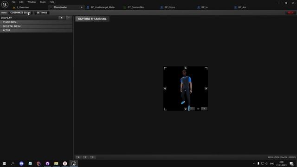Click the Display panel close button
Image resolution: width=297 pixels, height=167 pixels.
(62, 18)
